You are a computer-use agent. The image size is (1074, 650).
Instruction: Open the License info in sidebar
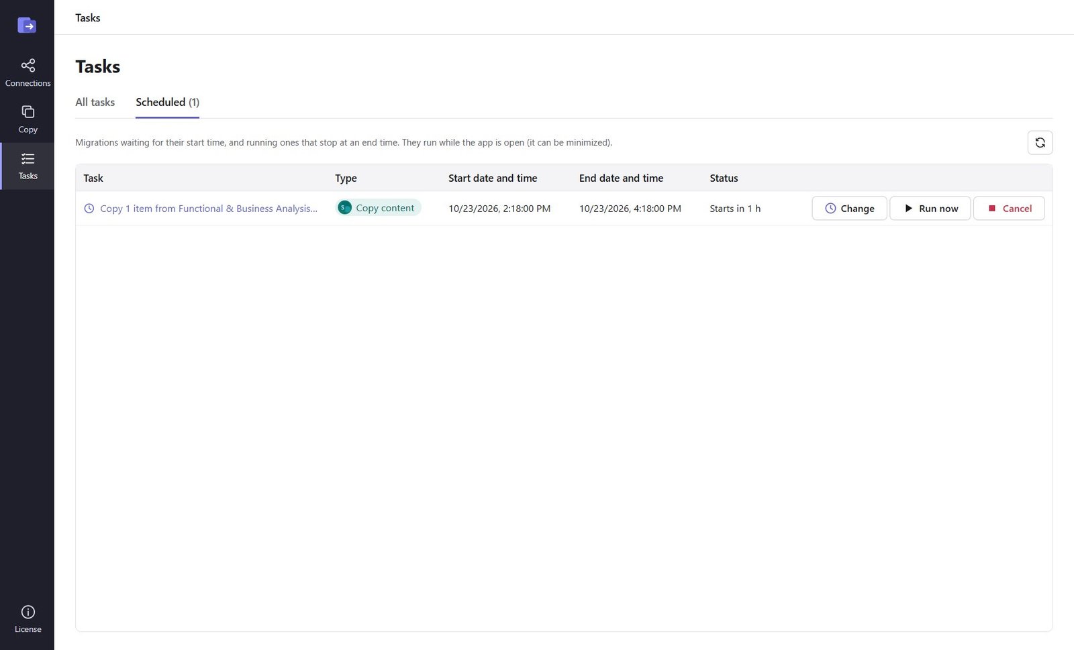tap(28, 619)
